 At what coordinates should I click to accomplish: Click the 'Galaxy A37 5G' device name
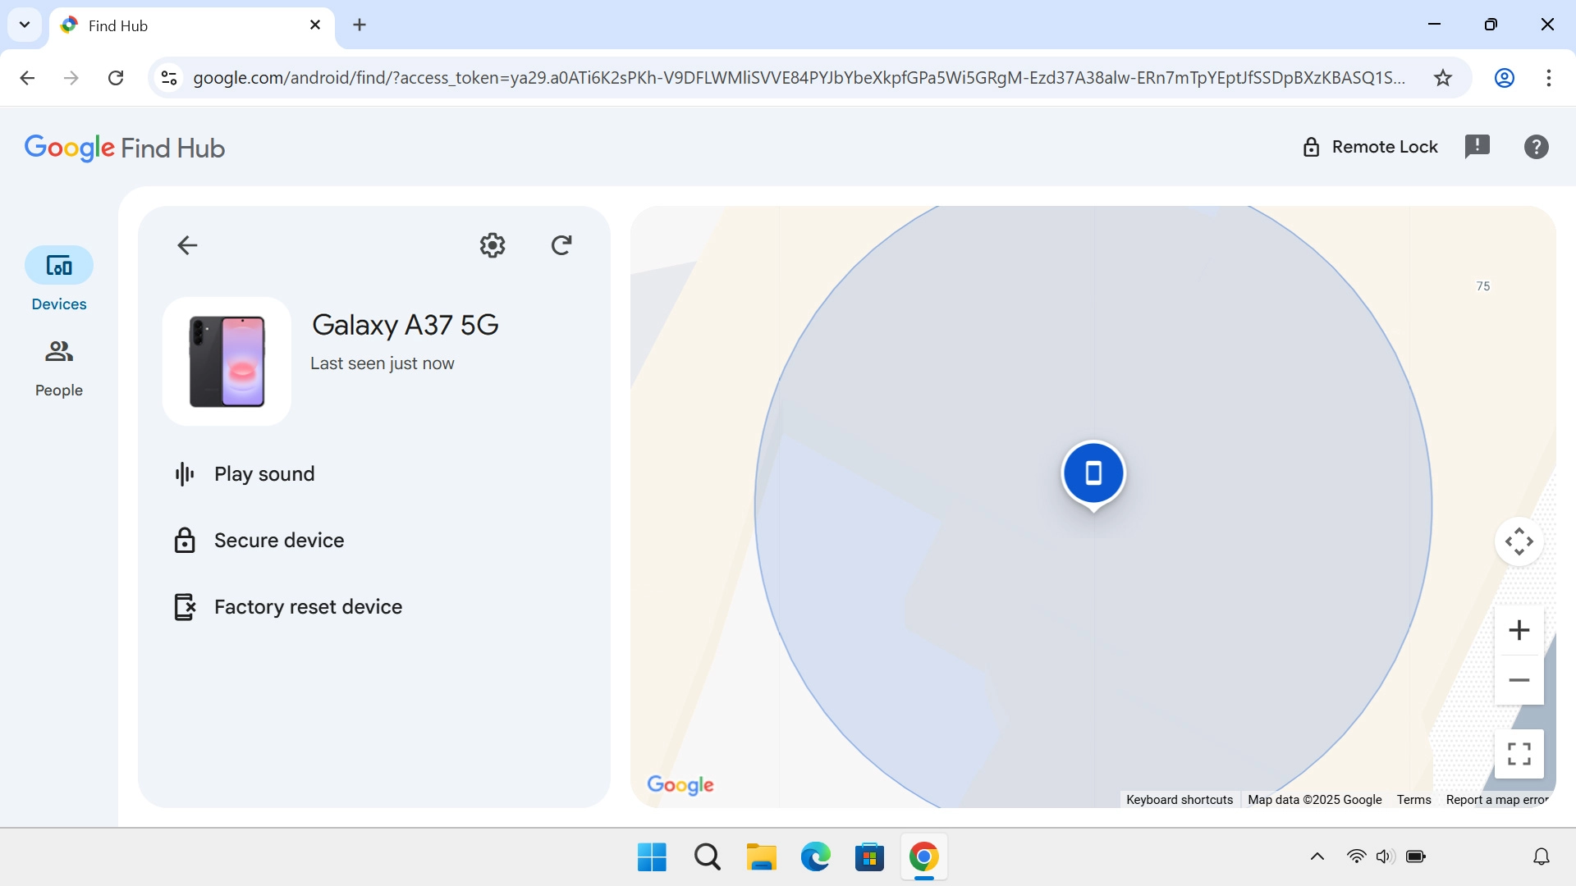click(x=405, y=326)
